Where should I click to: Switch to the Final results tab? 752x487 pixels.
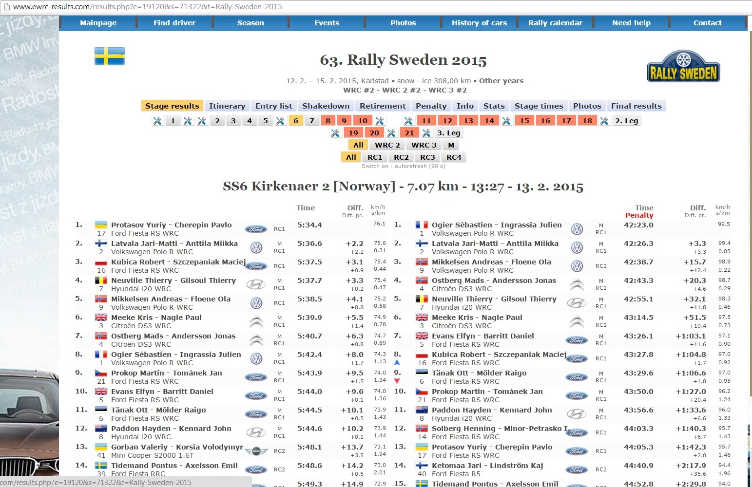pos(636,106)
